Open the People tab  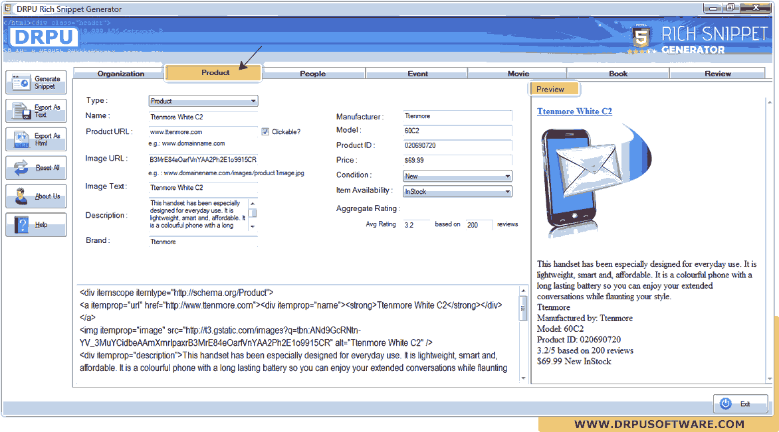point(312,74)
